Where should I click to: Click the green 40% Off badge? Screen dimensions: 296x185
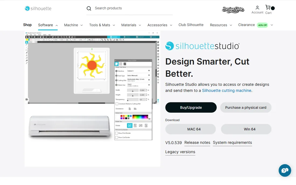point(262,25)
